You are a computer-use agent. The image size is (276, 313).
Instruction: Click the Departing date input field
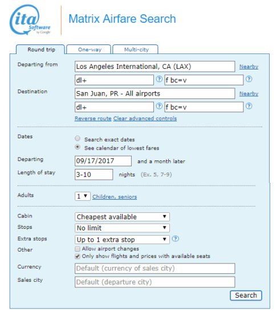pos(103,161)
